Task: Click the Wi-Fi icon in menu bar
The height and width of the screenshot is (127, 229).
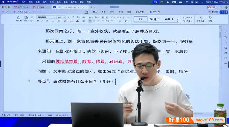Action: coord(187,2)
